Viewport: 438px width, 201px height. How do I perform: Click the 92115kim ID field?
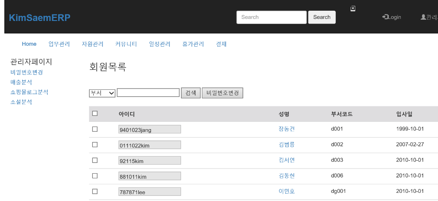coord(149,160)
